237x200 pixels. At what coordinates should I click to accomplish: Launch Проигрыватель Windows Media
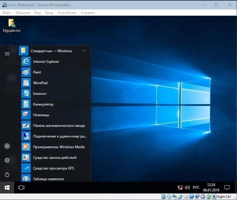point(55,147)
